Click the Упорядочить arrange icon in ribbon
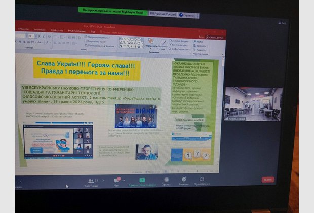The image size is (314, 213). pos(150,45)
